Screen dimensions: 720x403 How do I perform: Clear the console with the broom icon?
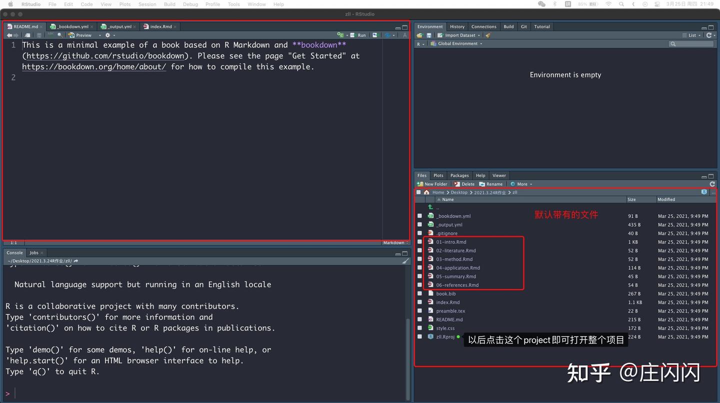pyautogui.click(x=405, y=261)
